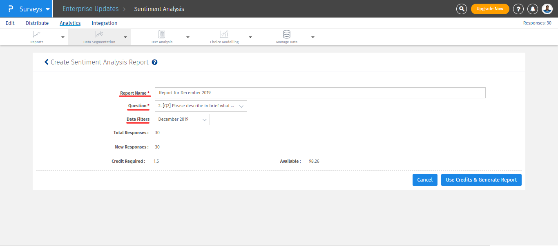Switch to the Distribute tab
The width and height of the screenshot is (558, 246).
click(37, 23)
